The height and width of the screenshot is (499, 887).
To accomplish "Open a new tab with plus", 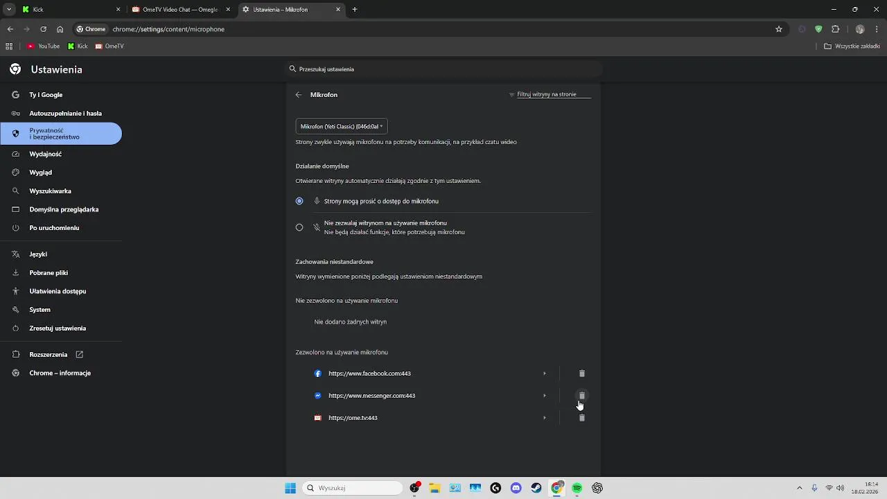I will [x=355, y=10].
